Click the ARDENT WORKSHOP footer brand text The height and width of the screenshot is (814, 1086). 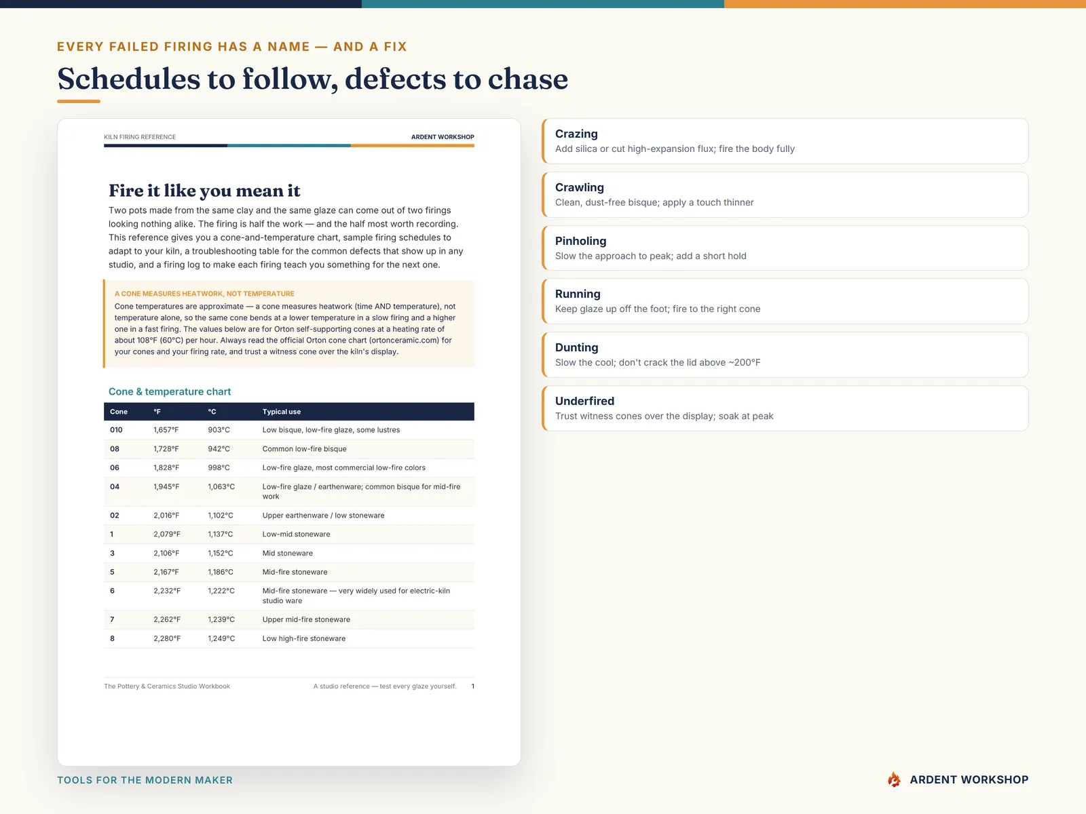(x=969, y=779)
